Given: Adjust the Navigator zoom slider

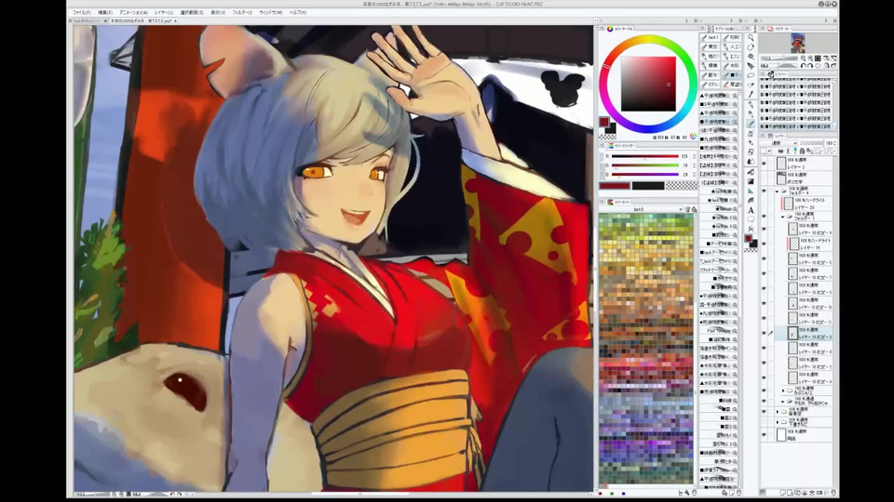Looking at the screenshot, I should (x=785, y=59).
